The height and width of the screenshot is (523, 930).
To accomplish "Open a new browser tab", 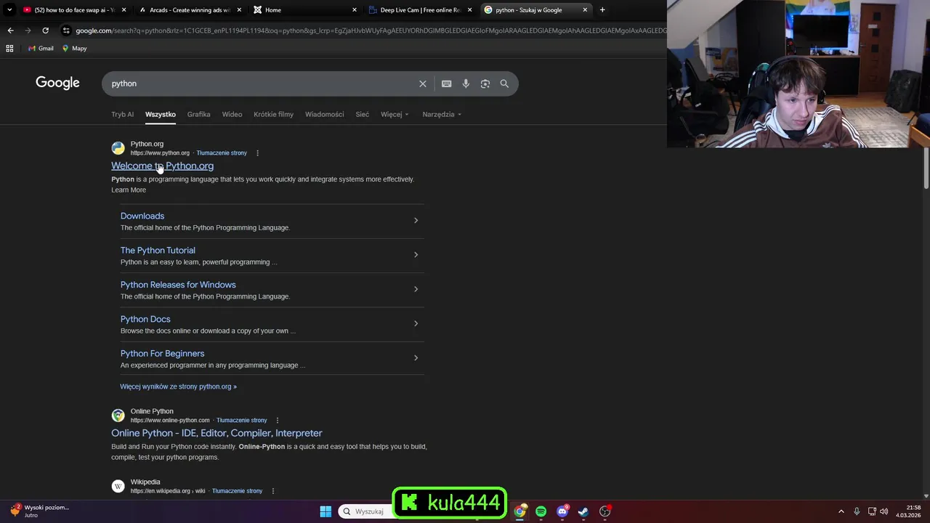I will pyautogui.click(x=602, y=10).
